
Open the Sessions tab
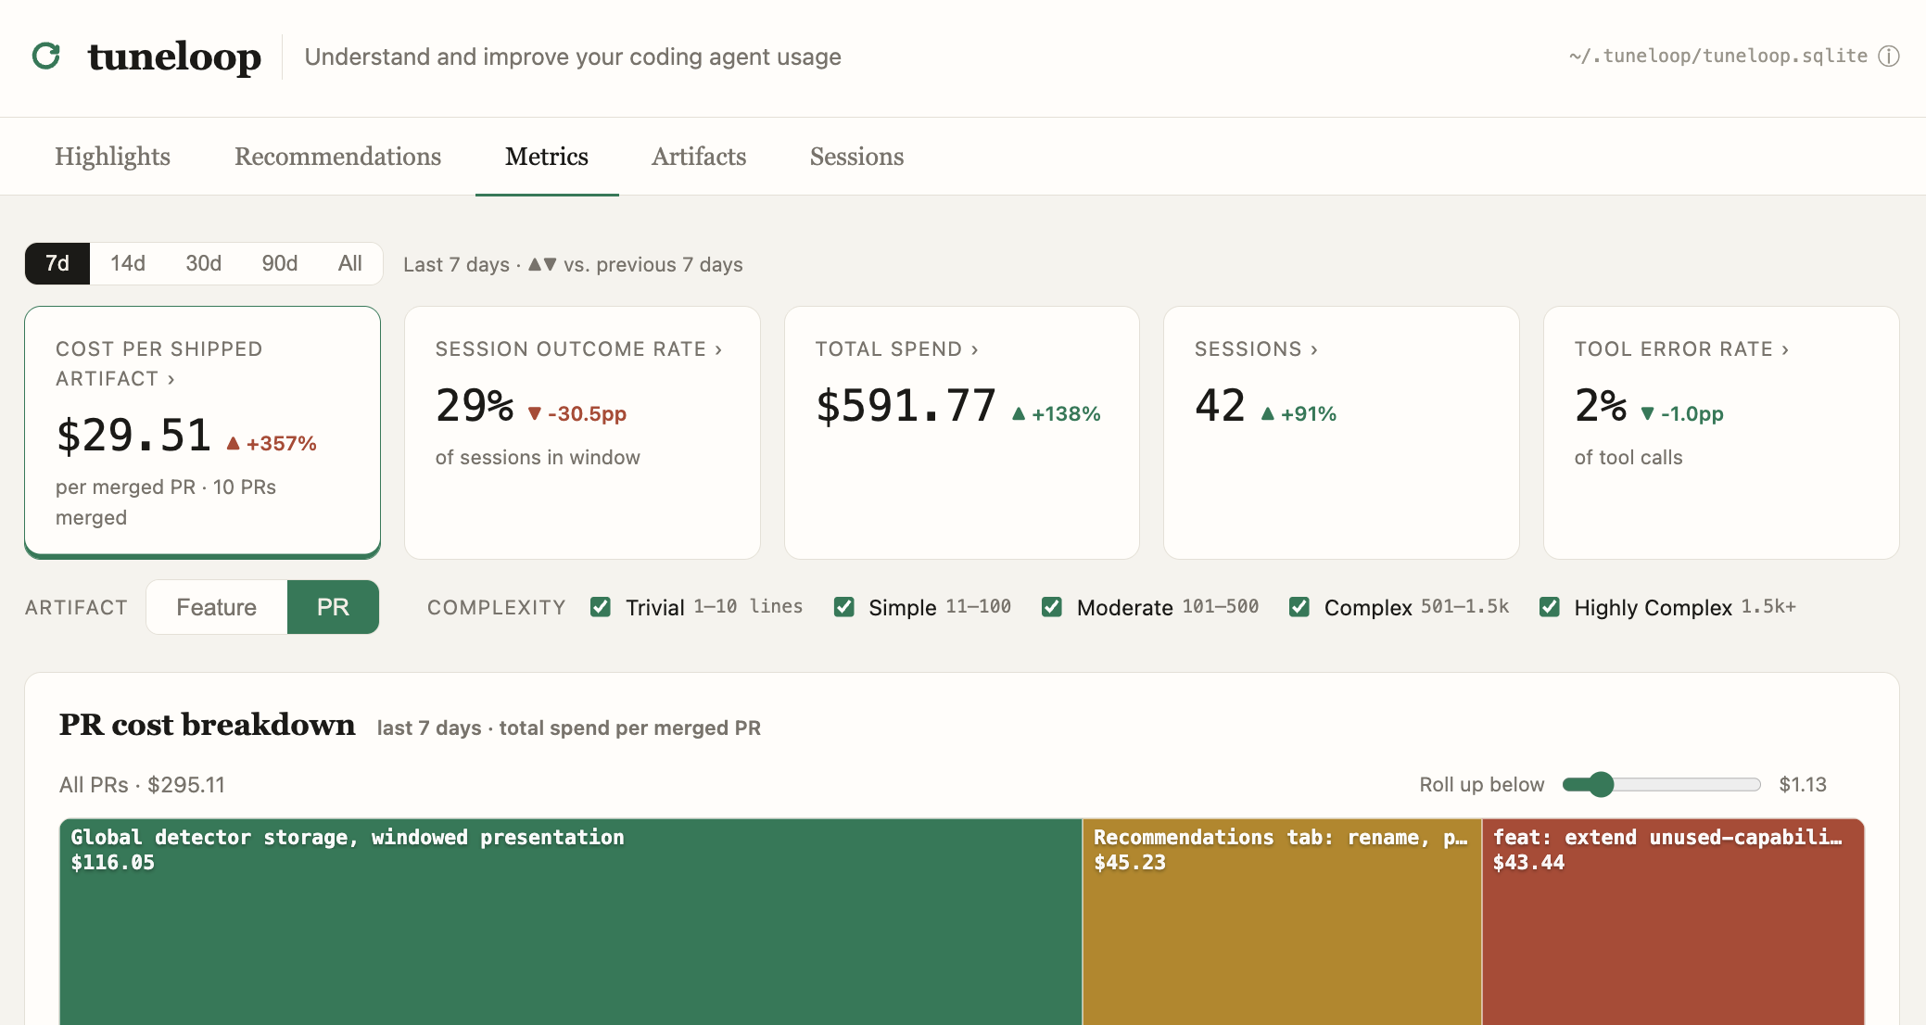pos(856,157)
